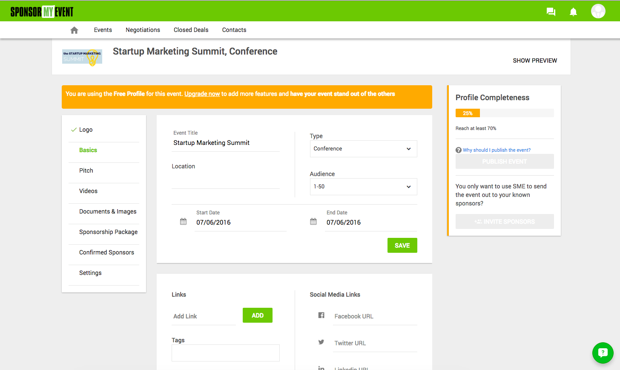This screenshot has height=370, width=620.
Task: Open the chat messages icon
Action: (x=551, y=12)
